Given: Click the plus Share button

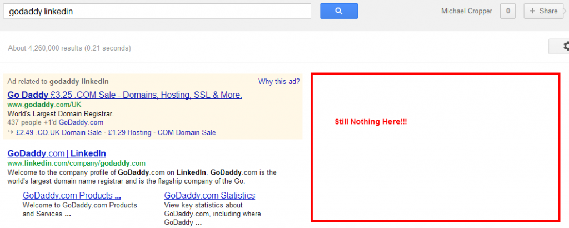Looking at the screenshot, I should click(x=543, y=11).
